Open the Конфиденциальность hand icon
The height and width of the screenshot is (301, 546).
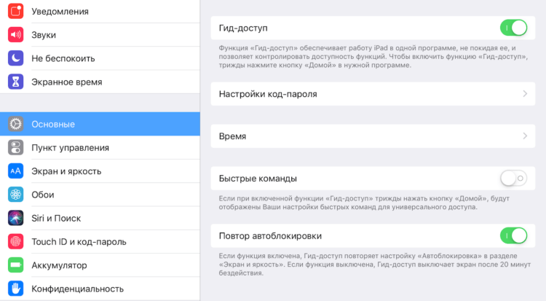[x=16, y=289]
